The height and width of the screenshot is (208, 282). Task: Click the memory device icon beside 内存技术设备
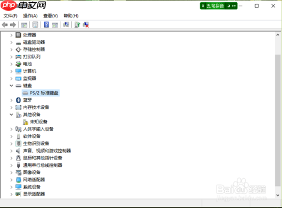pos(18,107)
